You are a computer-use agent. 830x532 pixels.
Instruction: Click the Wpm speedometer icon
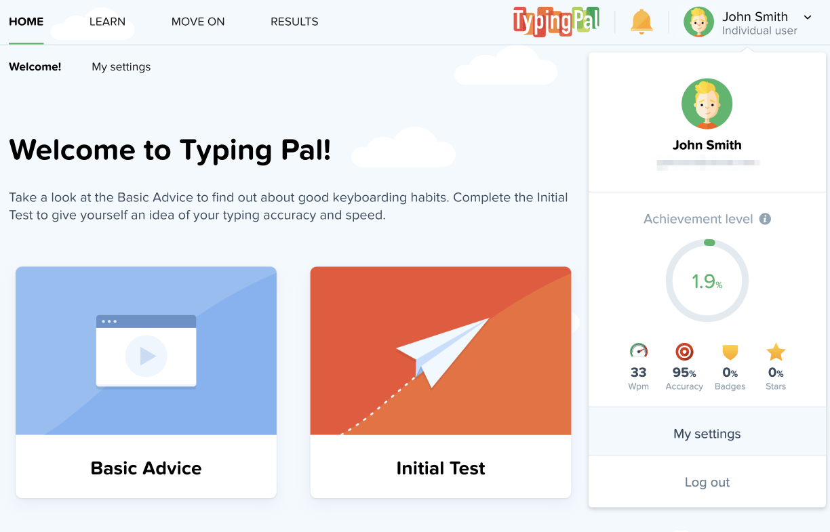coord(639,351)
